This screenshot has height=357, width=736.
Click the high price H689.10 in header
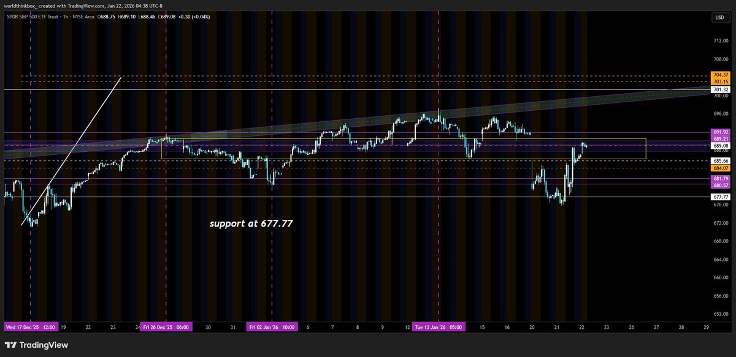coord(128,17)
